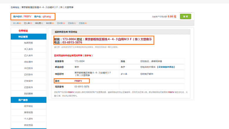Open the 已付款(0) tab
This screenshot has height=129, width=229.
tap(61, 23)
